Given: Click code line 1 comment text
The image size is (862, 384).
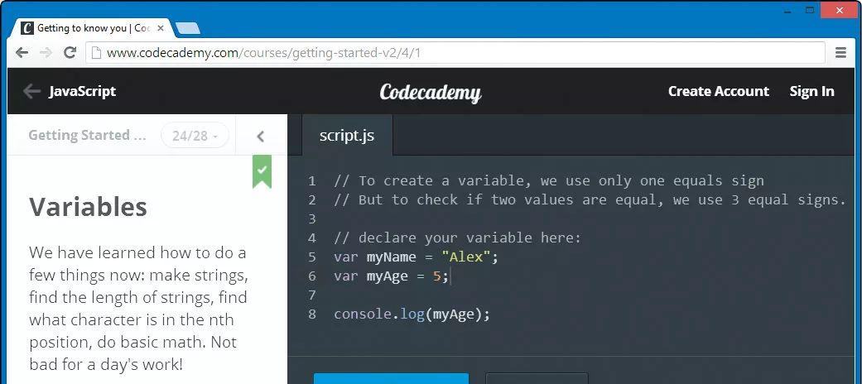Looking at the screenshot, I should pyautogui.click(x=549, y=180).
